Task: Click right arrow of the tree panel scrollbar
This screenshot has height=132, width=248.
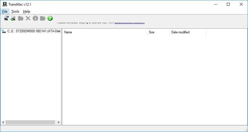Action: (x=58, y=122)
